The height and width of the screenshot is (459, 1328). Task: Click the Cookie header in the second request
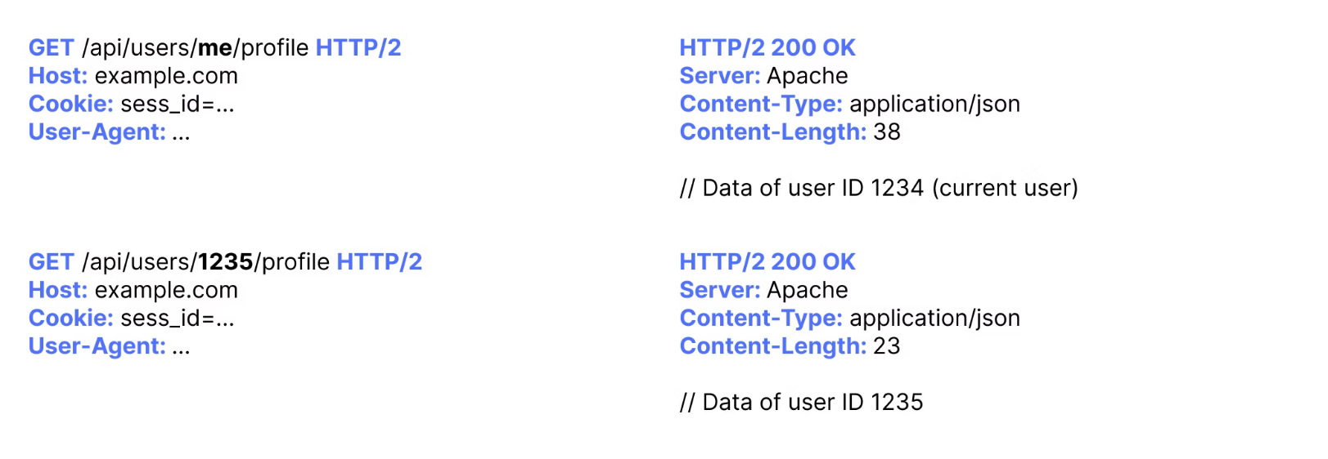(70, 319)
